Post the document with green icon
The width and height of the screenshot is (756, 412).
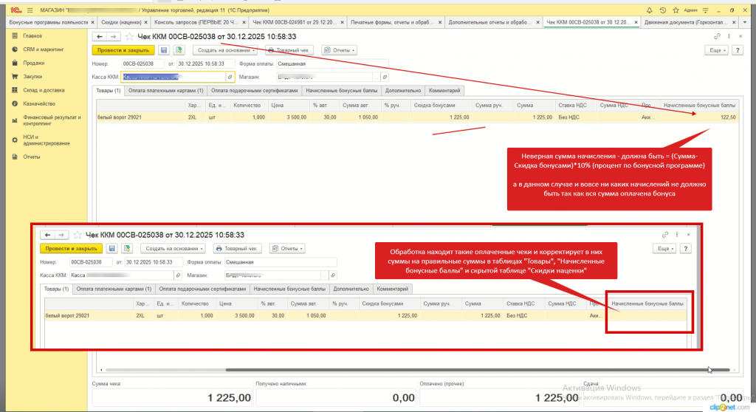click(179, 50)
